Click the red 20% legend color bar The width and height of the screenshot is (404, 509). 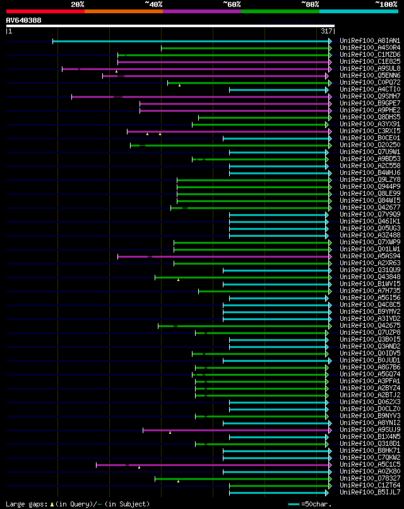45,11
